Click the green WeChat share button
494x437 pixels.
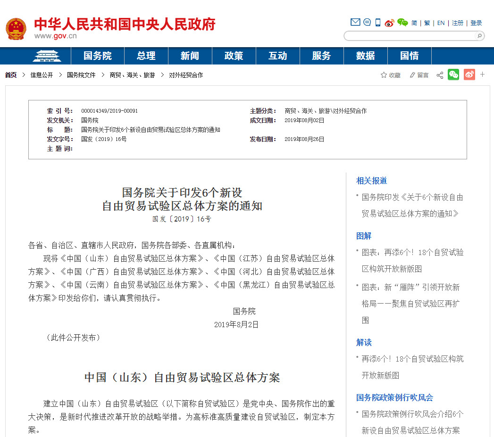(453, 74)
